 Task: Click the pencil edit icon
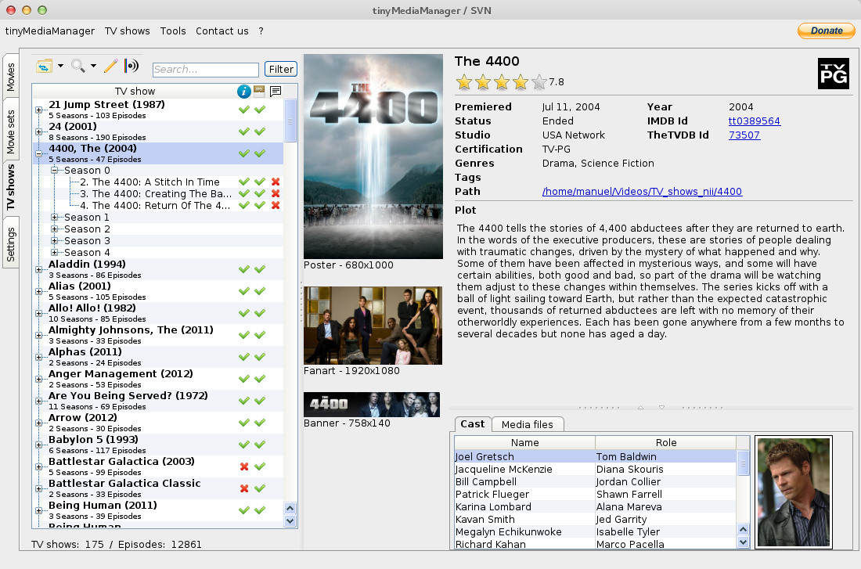110,66
